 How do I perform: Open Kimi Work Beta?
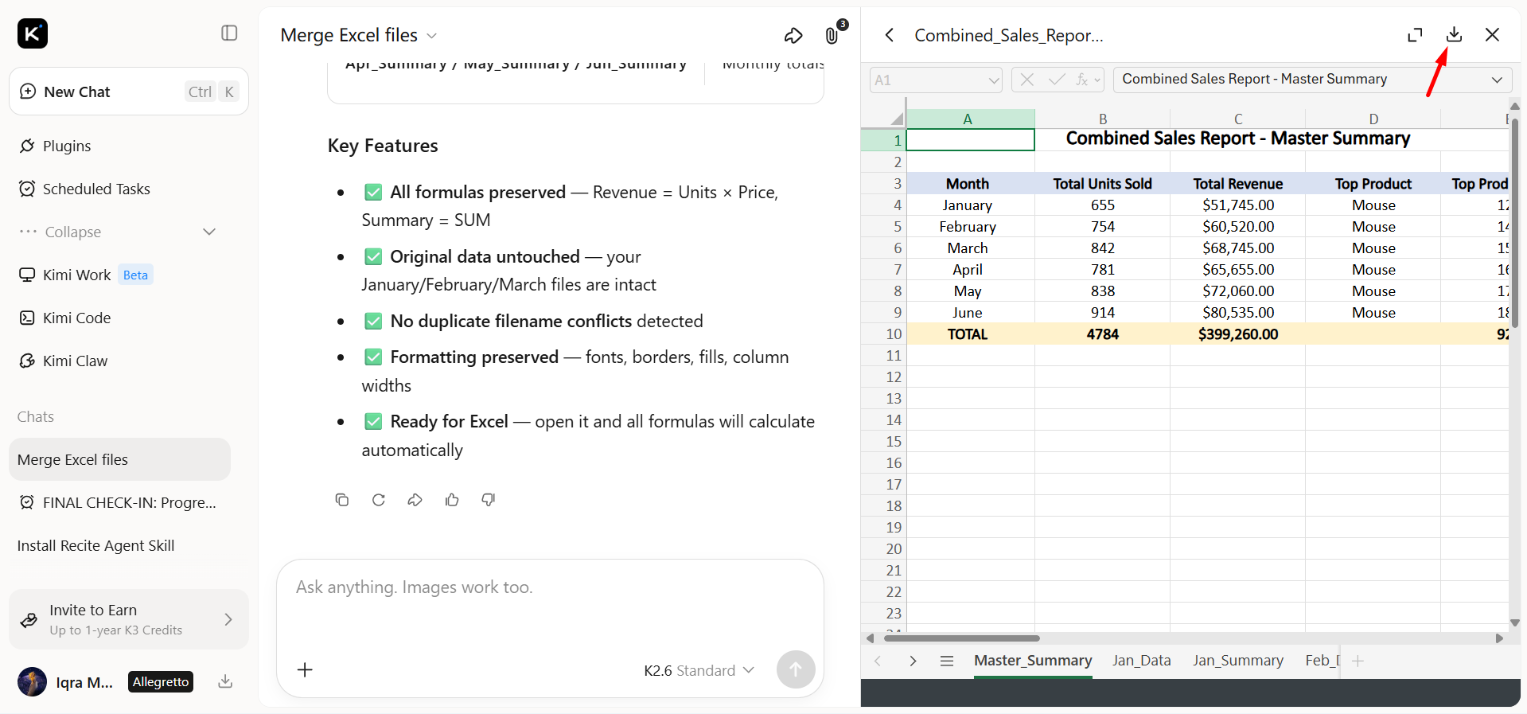86,275
